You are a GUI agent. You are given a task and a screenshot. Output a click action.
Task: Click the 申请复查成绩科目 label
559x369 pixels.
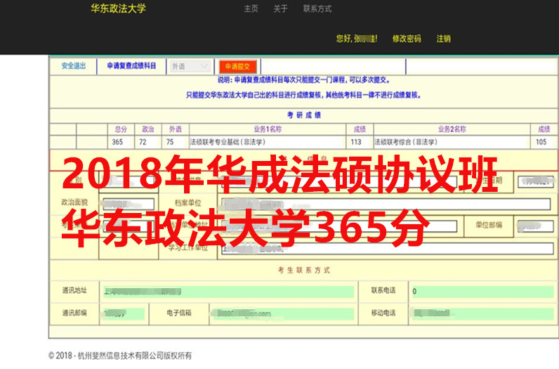click(x=131, y=65)
